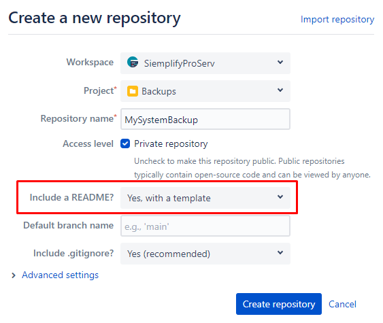383x323 pixels.
Task: Open the 'Yes (recommended)' gitignore dropdown
Action: click(x=205, y=254)
